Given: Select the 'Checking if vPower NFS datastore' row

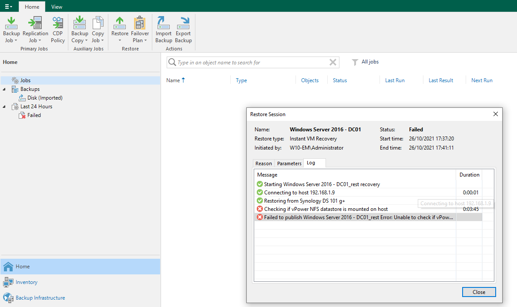Looking at the screenshot, I should tap(368, 209).
